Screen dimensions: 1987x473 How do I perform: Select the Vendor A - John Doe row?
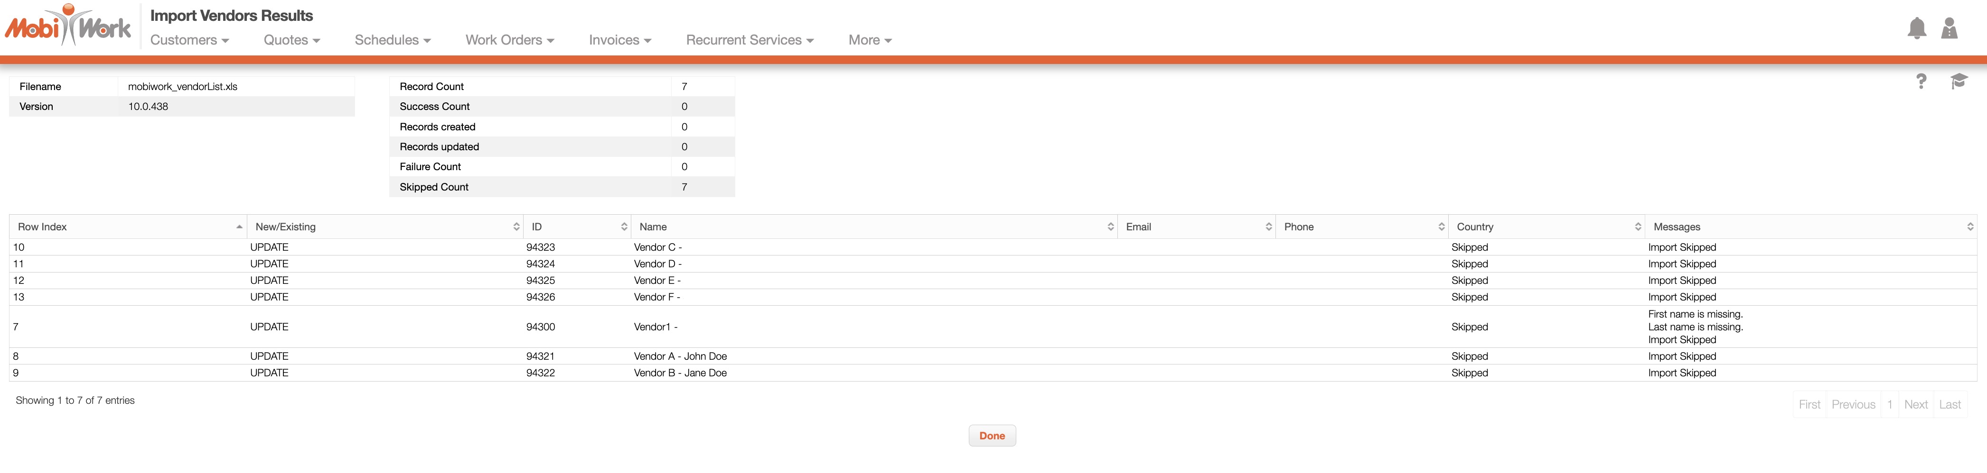click(680, 356)
